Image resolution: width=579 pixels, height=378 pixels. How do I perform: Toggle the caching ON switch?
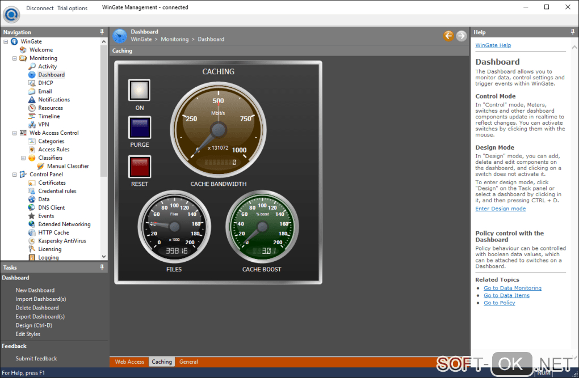(x=139, y=90)
